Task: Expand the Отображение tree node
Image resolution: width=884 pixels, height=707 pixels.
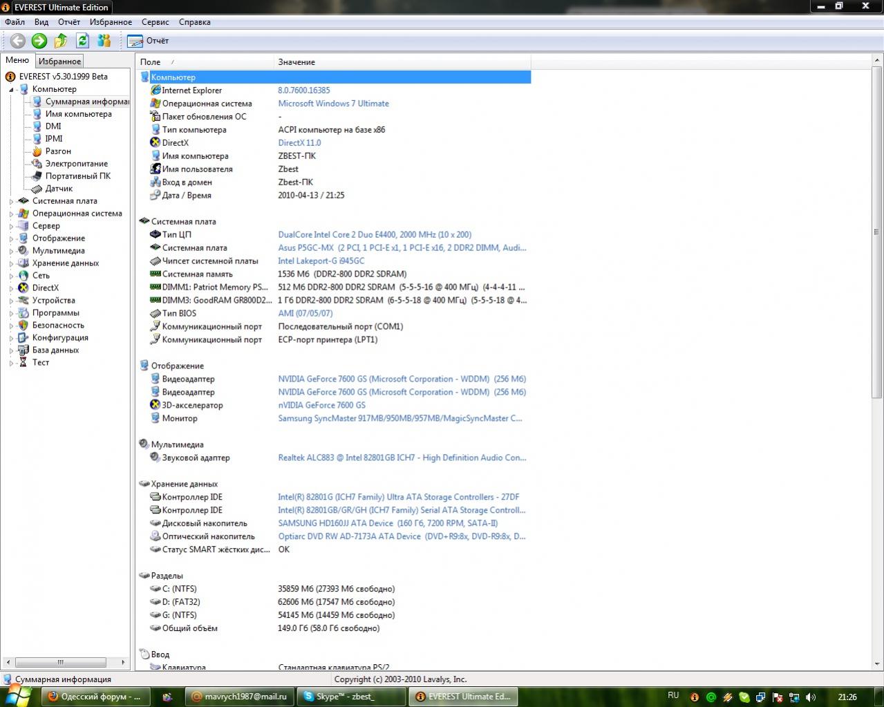Action: (11, 238)
